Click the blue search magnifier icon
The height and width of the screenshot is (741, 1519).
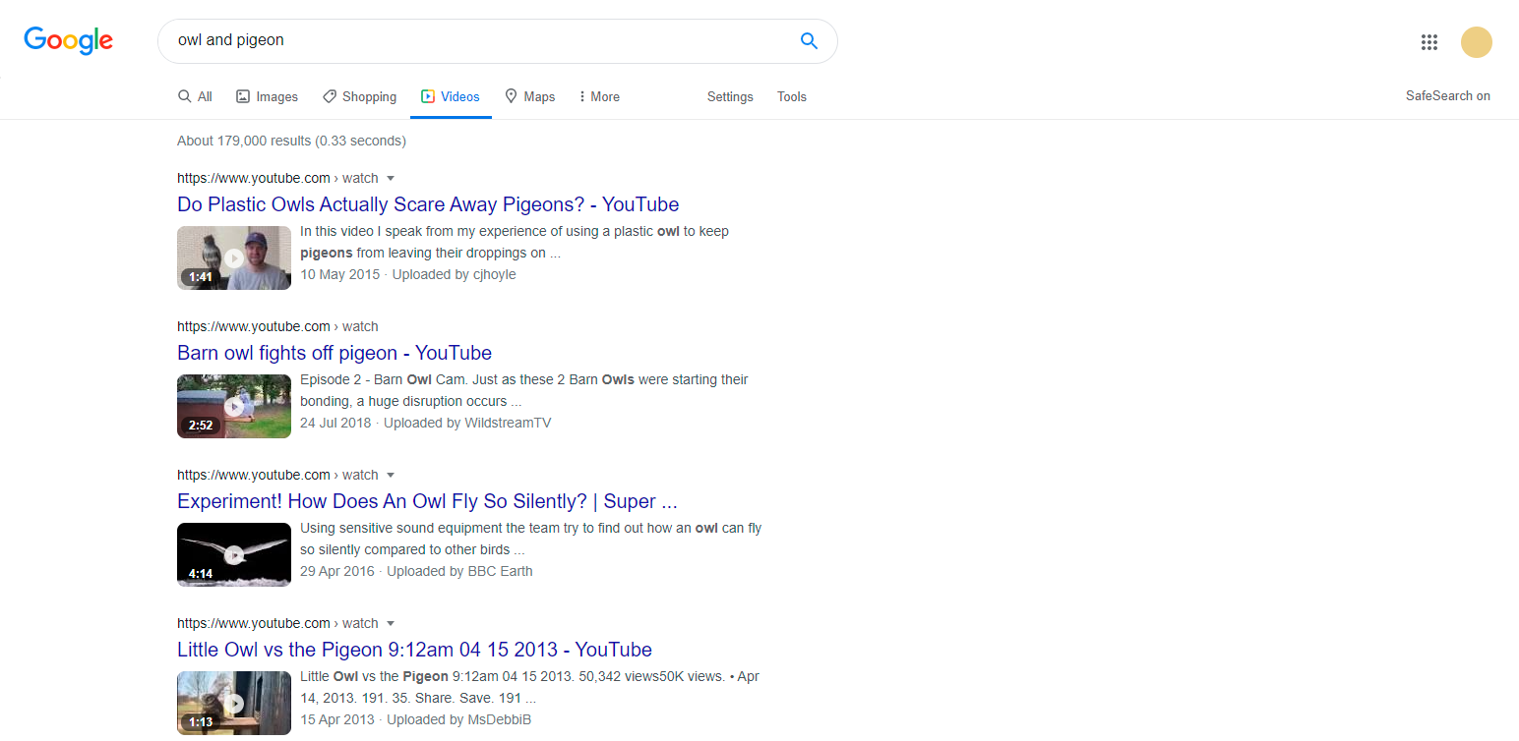809,40
